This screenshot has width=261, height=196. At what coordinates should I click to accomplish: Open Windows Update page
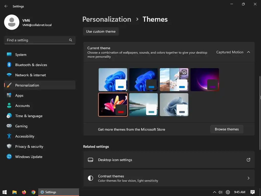40,156
